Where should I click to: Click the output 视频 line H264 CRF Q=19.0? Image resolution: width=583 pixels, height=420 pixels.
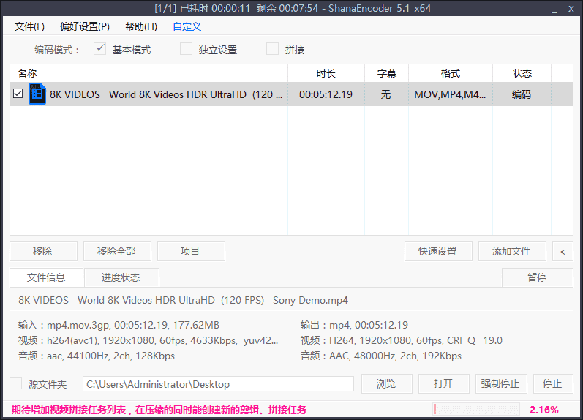[x=401, y=340]
